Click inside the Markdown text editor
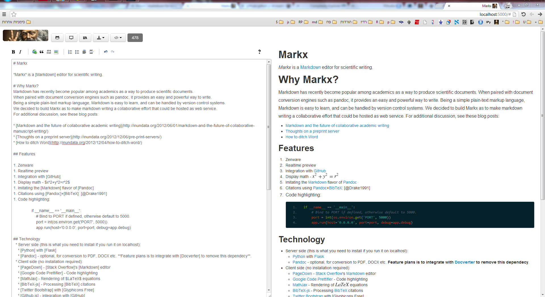 [139, 178]
